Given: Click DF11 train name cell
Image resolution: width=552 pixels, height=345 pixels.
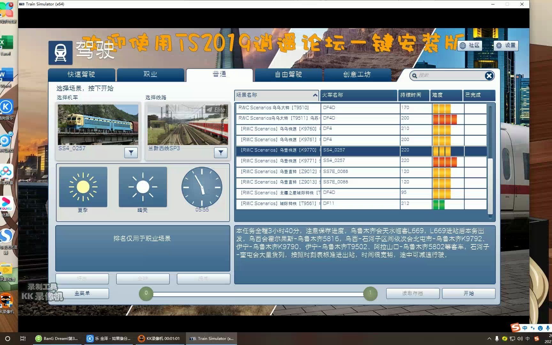Looking at the screenshot, I should [360, 204].
